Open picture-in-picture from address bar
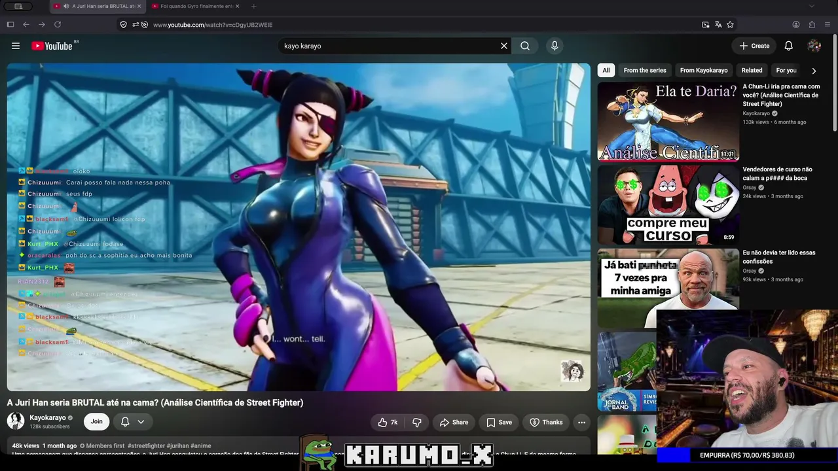This screenshot has width=838, height=471. point(706,24)
